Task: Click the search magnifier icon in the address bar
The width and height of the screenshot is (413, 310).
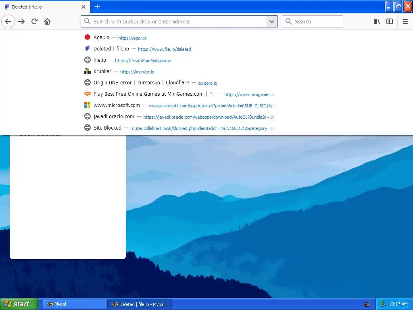Action: (x=87, y=21)
